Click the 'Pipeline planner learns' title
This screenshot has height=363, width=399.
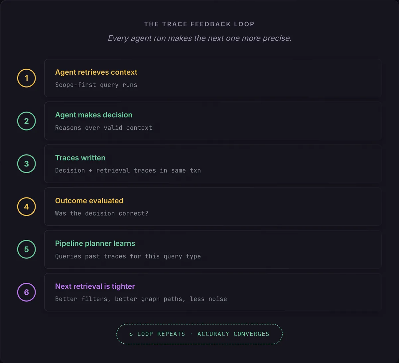95,243
